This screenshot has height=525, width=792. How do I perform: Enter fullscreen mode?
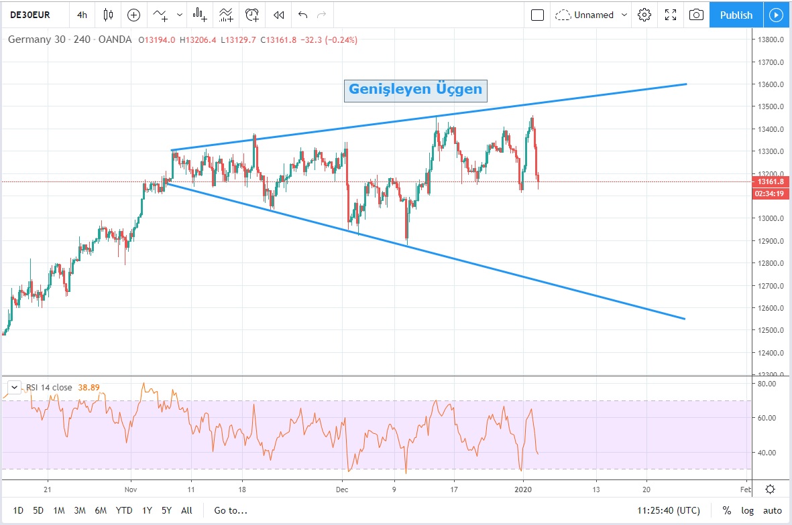(670, 15)
